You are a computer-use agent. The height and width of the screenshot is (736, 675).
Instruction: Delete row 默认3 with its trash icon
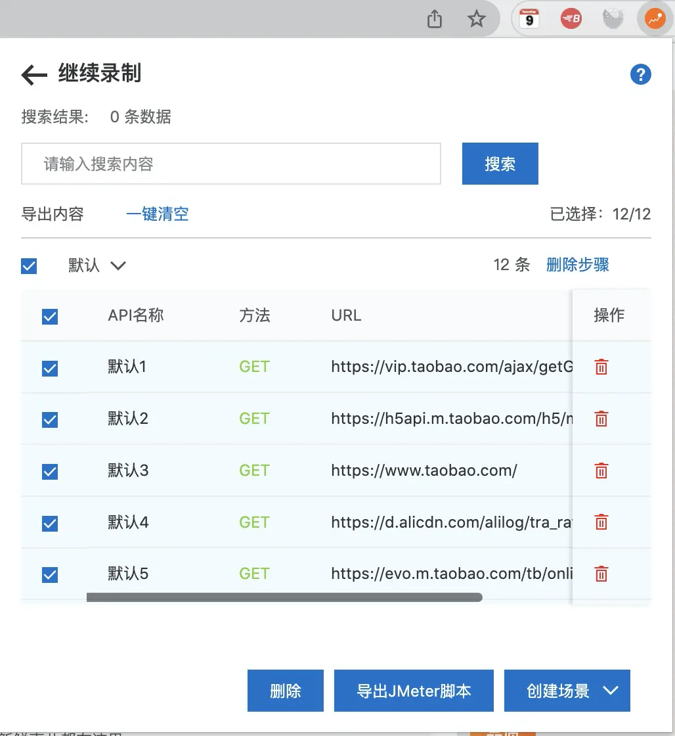(601, 471)
